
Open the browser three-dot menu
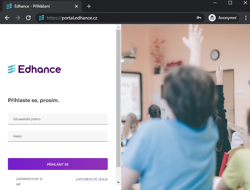[246, 18]
